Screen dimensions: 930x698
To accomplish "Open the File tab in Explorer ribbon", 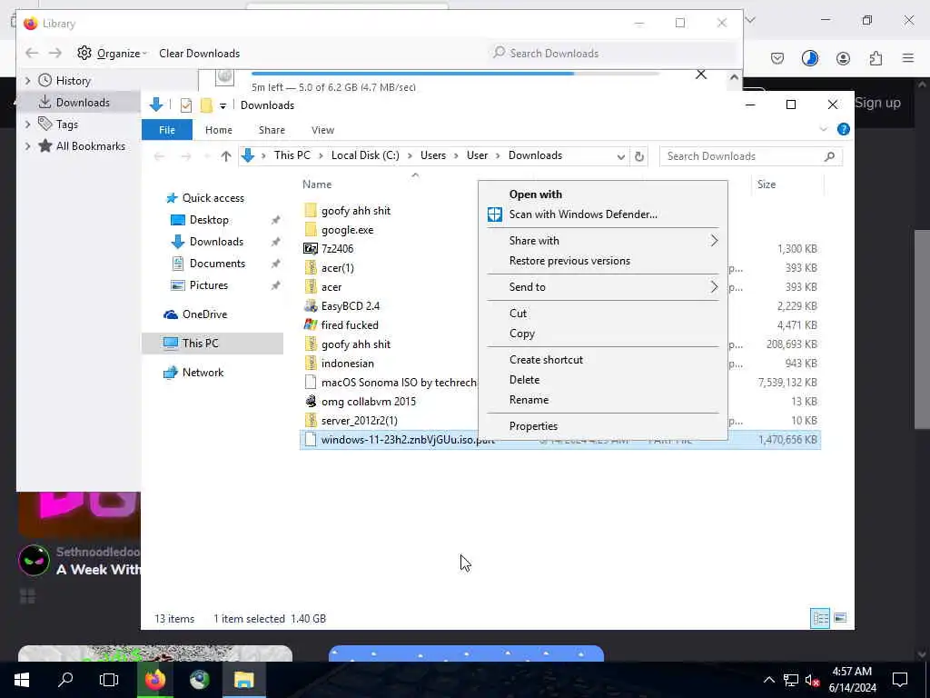I will 167,130.
